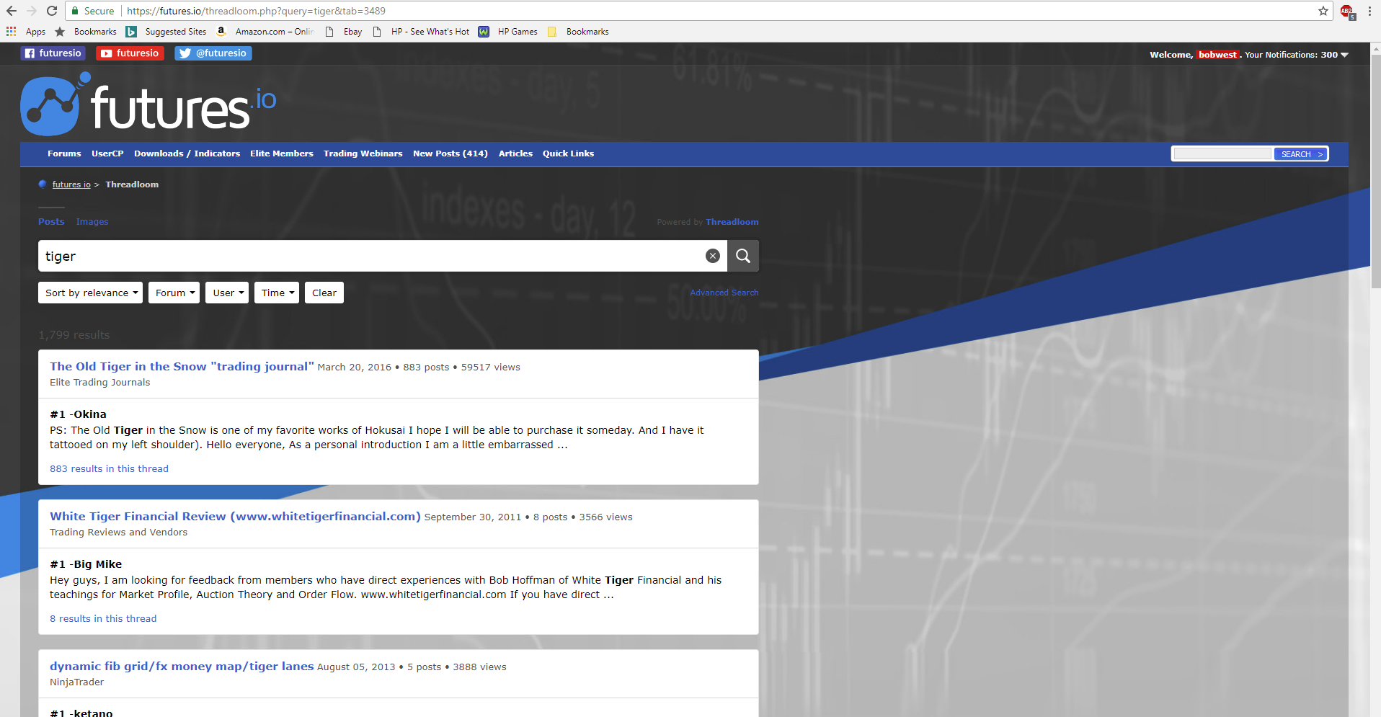This screenshot has height=717, width=1381.
Task: Open the bobwest username link
Action: tap(1217, 55)
